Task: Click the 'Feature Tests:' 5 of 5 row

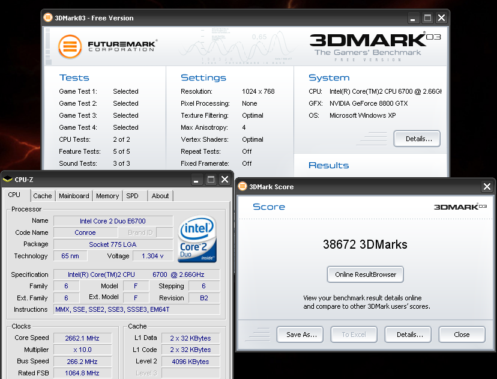Action: 94,151
